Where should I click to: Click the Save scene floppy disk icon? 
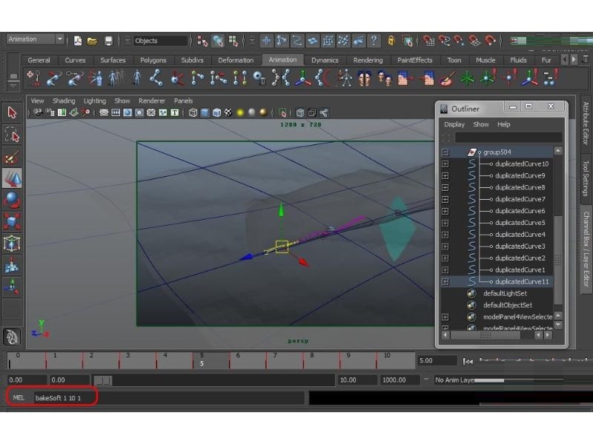click(108, 41)
